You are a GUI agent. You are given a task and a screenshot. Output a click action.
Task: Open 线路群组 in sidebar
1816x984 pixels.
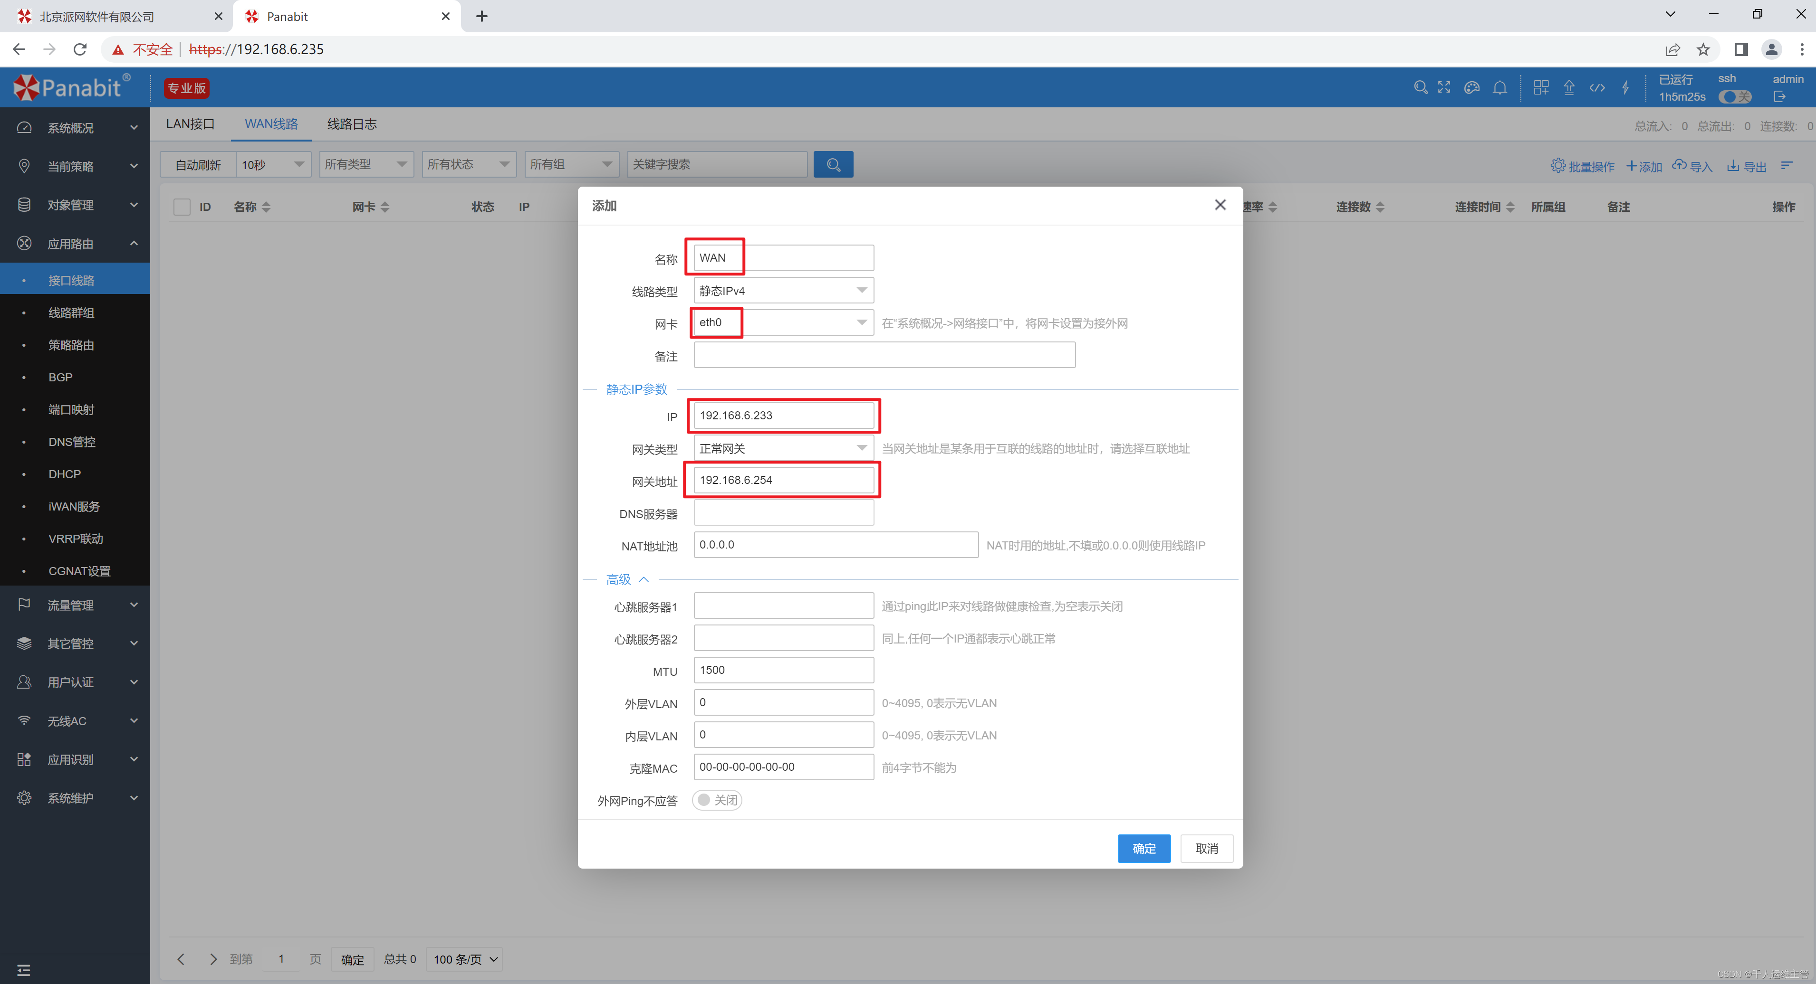pos(71,313)
